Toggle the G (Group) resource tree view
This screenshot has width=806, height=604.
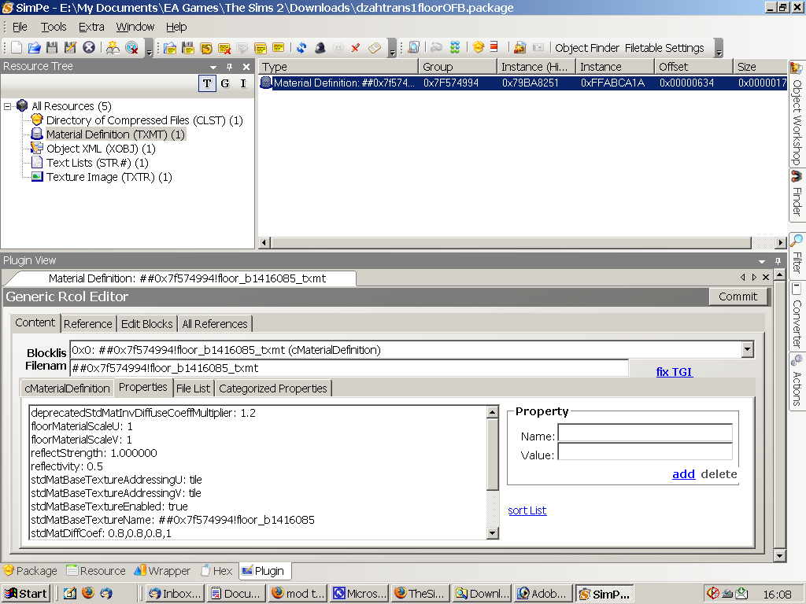pyautogui.click(x=225, y=83)
